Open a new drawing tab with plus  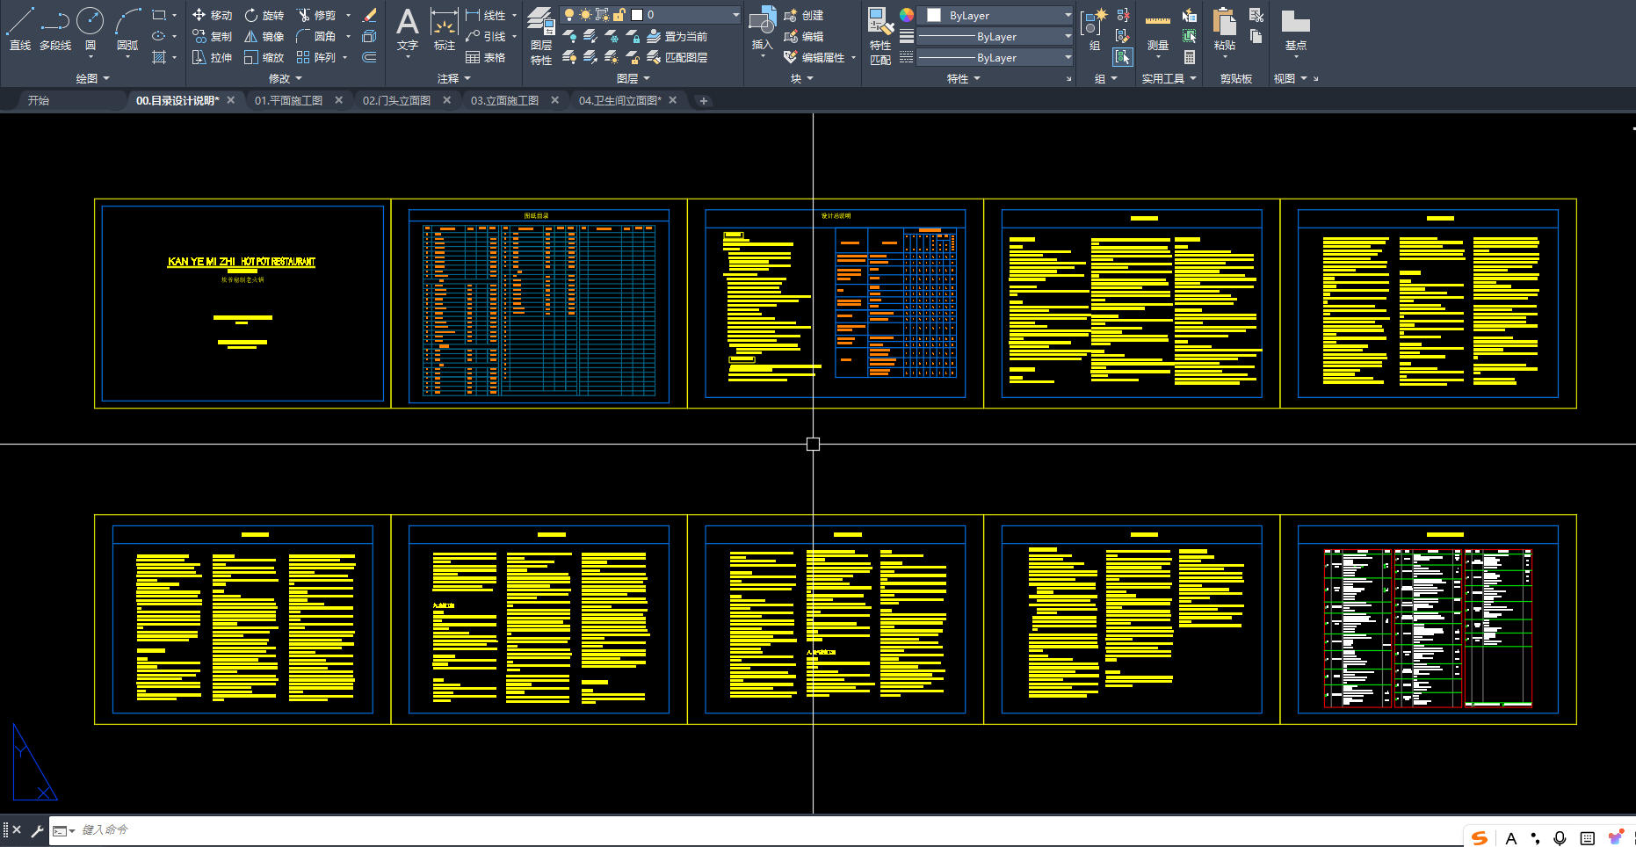click(703, 101)
